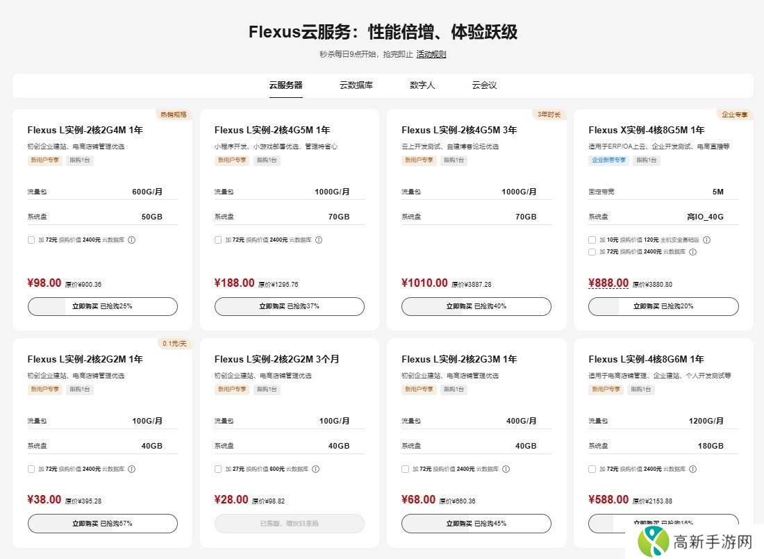Tick 加27元 checkbox in 2核2G2M 3个月 card

218,469
